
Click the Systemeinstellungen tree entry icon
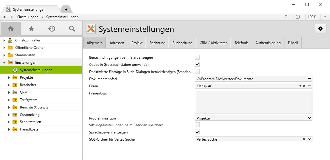15,70
